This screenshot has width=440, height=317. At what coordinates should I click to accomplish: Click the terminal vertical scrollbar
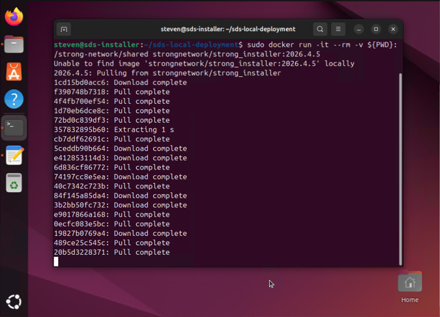click(x=400, y=169)
